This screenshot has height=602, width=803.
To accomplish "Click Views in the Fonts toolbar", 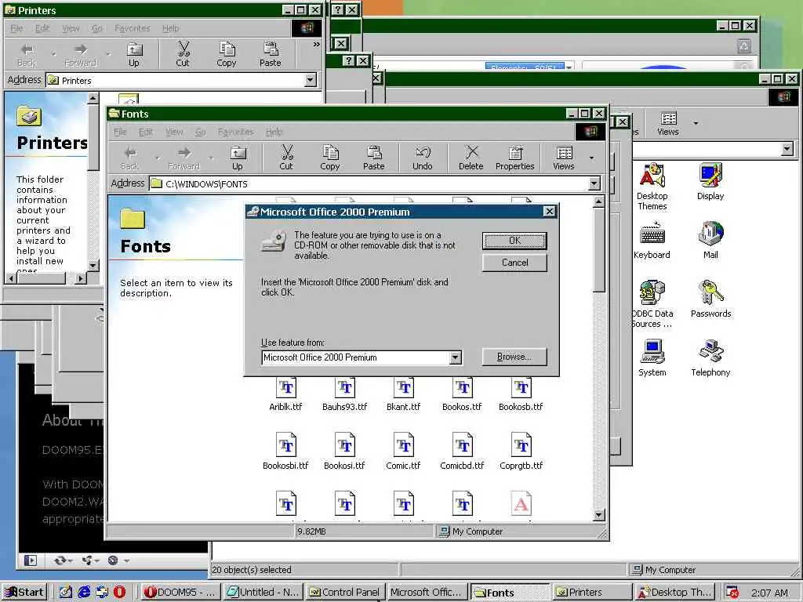I will click(563, 157).
